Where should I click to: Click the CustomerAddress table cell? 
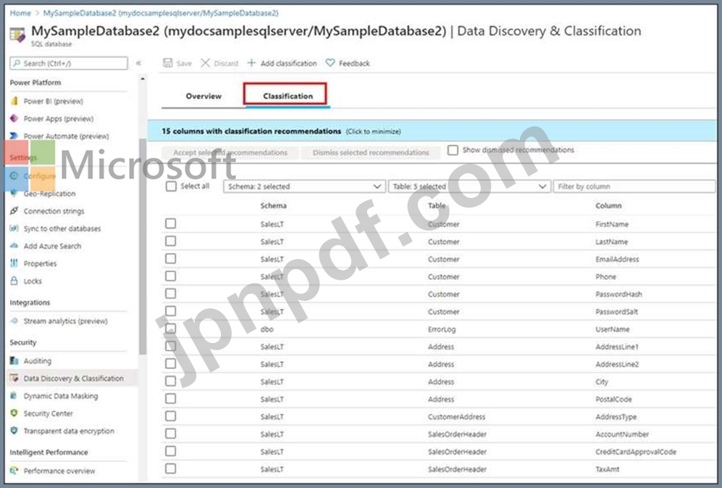click(x=456, y=417)
